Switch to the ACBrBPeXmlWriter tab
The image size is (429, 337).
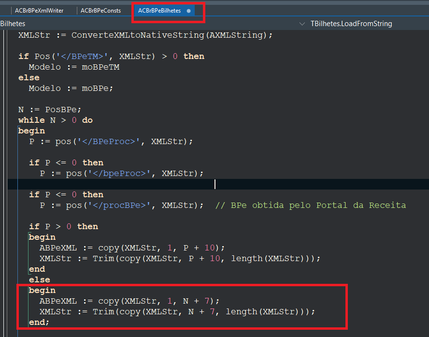click(39, 11)
